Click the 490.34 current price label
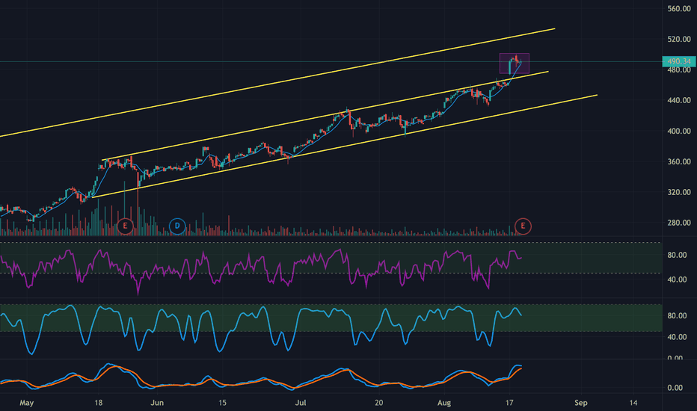 point(678,61)
